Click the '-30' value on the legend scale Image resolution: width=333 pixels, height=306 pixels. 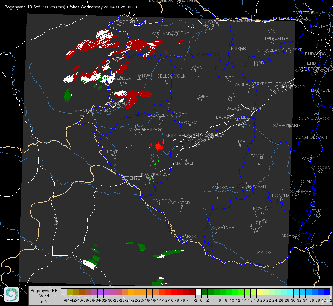tap(110, 300)
